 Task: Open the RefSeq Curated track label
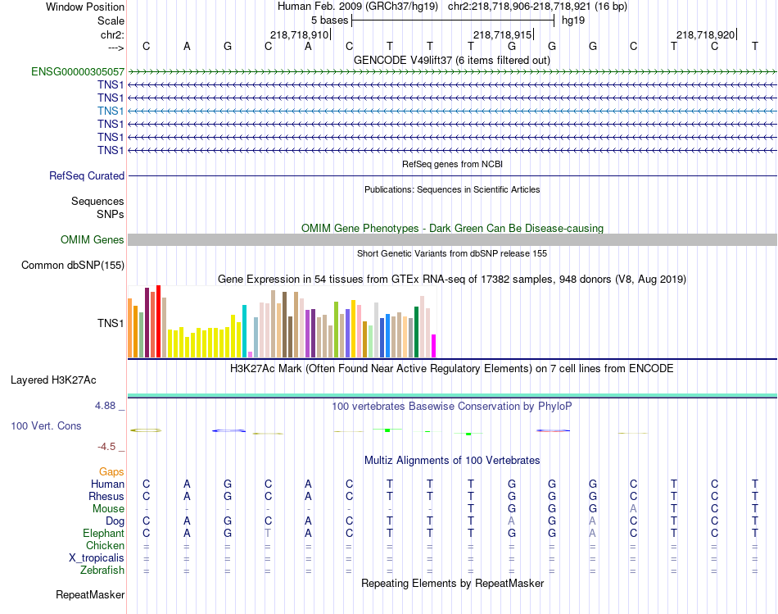(x=87, y=176)
